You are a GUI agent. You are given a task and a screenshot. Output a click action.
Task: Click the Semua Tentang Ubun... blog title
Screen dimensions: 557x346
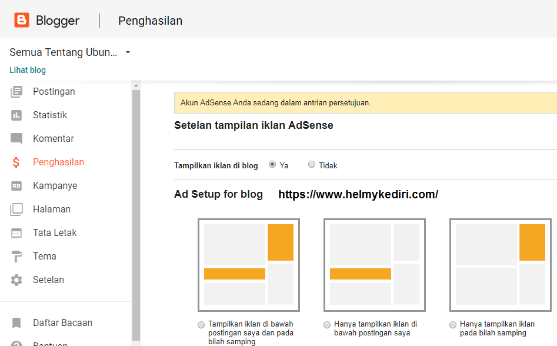[64, 52]
